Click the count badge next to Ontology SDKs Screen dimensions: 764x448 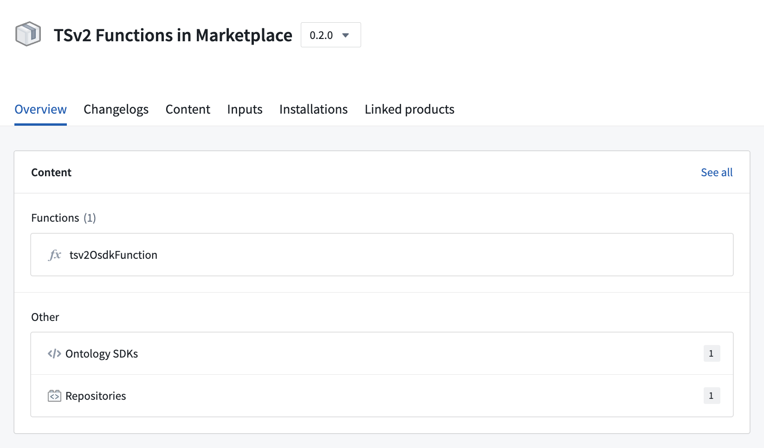712,353
